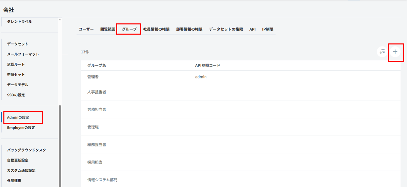Click the sort order icon
Viewport: 407px width, 187px height.
pos(382,52)
